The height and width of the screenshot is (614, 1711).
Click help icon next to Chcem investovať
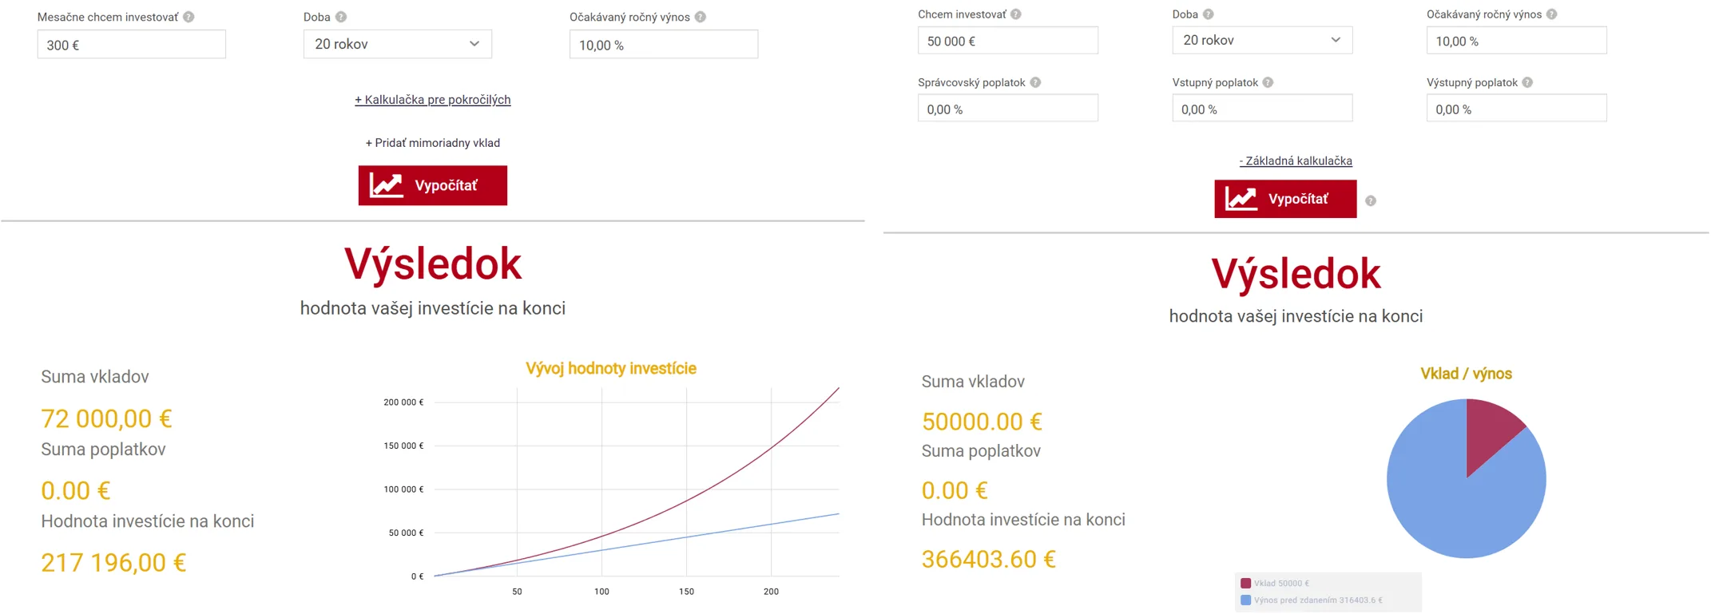[x=1015, y=14]
